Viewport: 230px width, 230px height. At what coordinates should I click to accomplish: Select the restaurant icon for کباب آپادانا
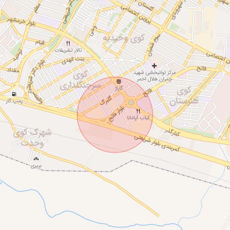coord(138,111)
